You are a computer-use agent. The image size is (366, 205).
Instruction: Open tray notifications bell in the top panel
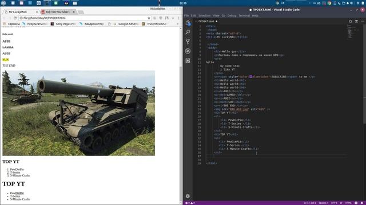[x=348, y=3]
